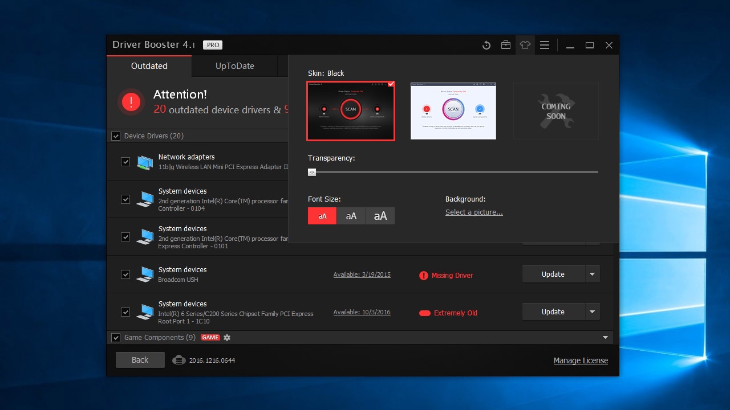This screenshot has width=730, height=410.
Task: Click the database version icon near 2016.1216.0644
Action: coord(179,360)
